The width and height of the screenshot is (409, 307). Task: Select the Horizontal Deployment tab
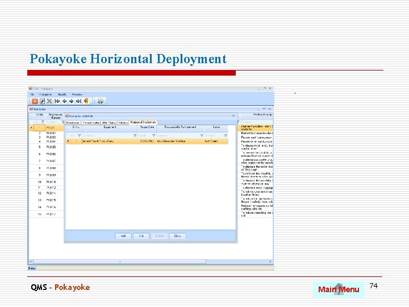[x=143, y=122]
